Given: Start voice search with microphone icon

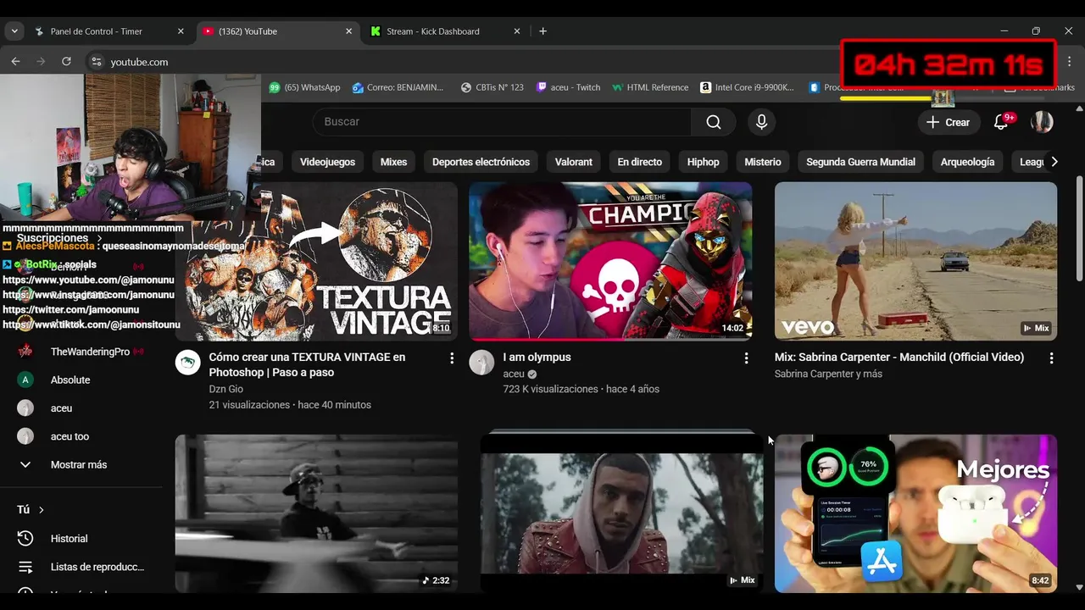Looking at the screenshot, I should (761, 122).
